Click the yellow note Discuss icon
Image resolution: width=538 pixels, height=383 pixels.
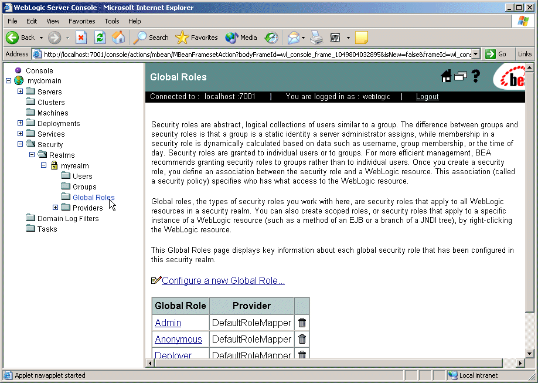[361, 38]
